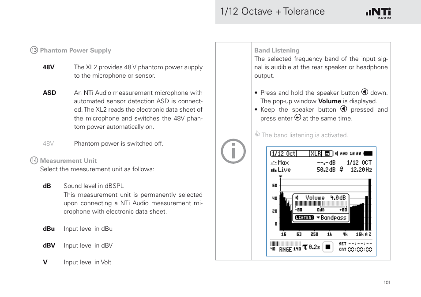
Task: Click speaker button icon after 'hold the speaker button'
Action: click(365, 92)
